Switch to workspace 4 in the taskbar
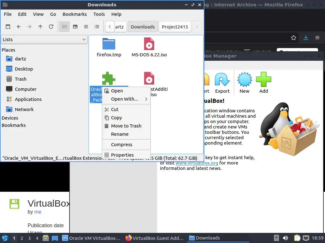The image size is (325, 243). (x=37, y=238)
